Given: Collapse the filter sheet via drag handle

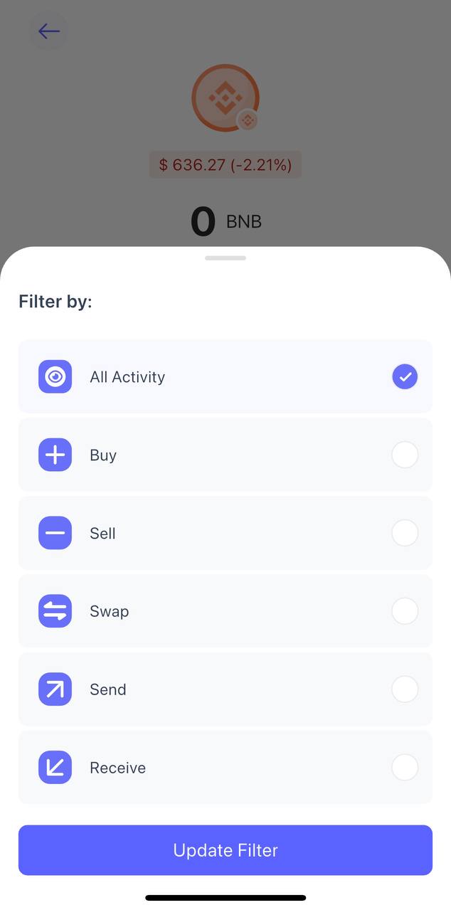Looking at the screenshot, I should tap(225, 258).
